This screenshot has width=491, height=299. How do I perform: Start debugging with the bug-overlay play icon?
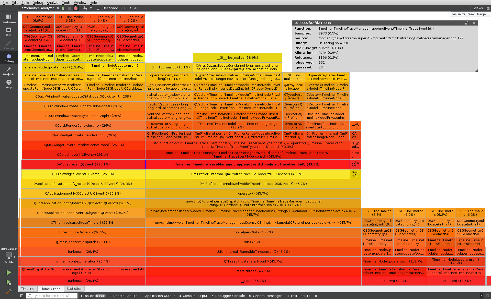(x=9, y=282)
